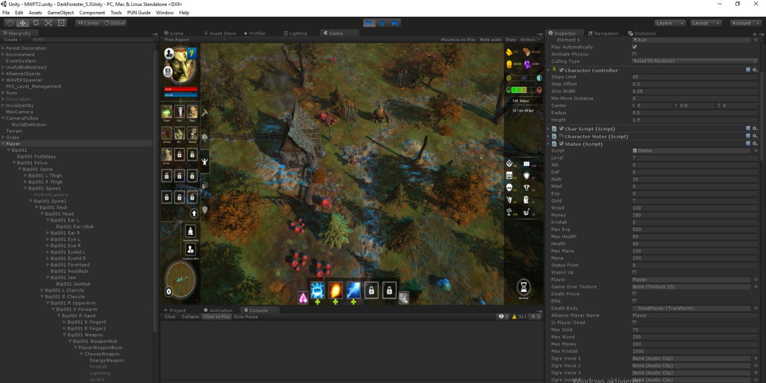Viewport: 766px width, 383px height.
Task: Click the Clear button in Console
Action: point(171,317)
